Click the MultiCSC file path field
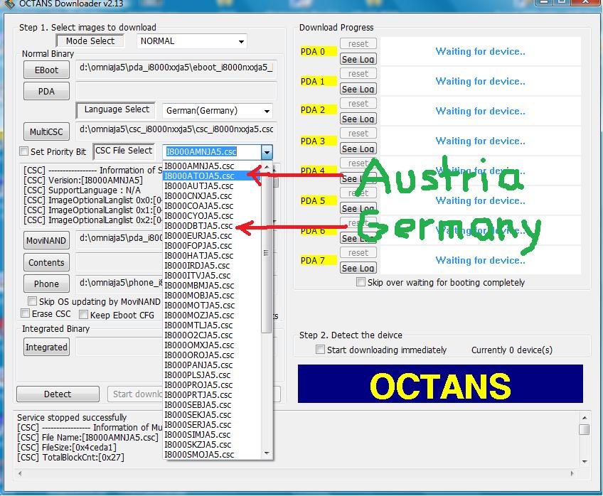 [x=176, y=130]
